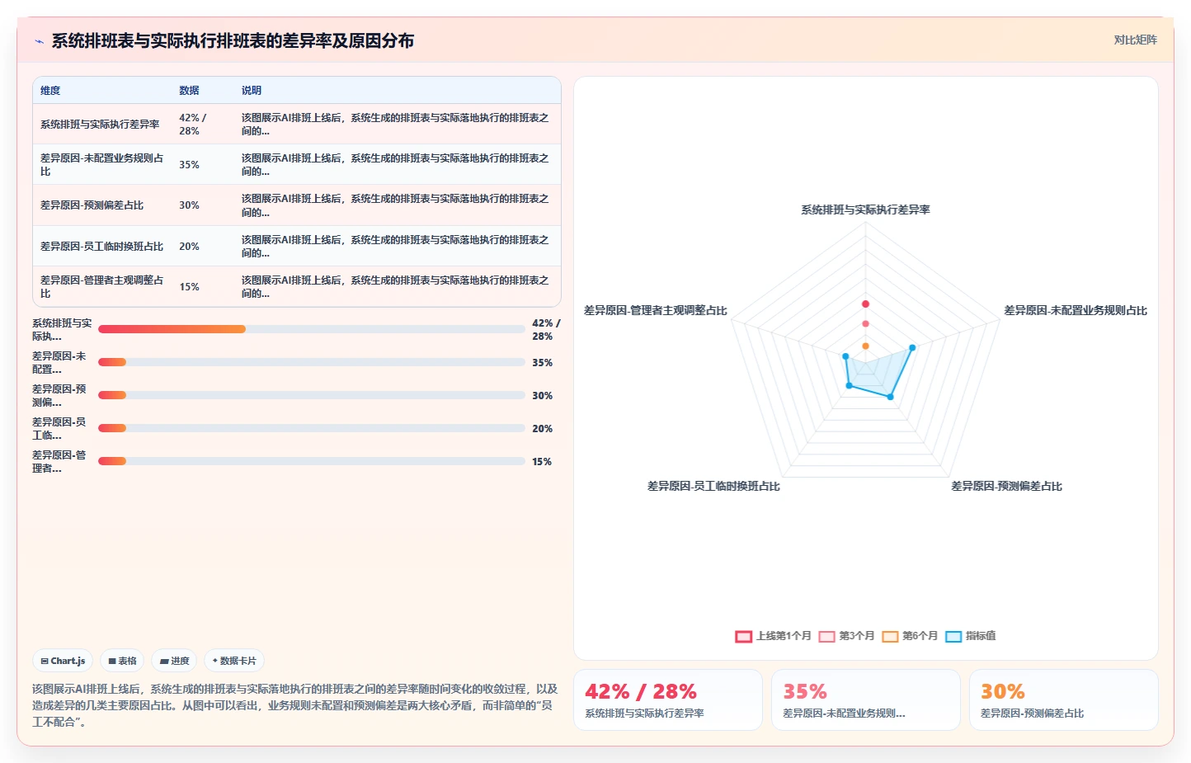Toggle 上线第1个月 legend series
This screenshot has height=763, width=1191.
[774, 636]
